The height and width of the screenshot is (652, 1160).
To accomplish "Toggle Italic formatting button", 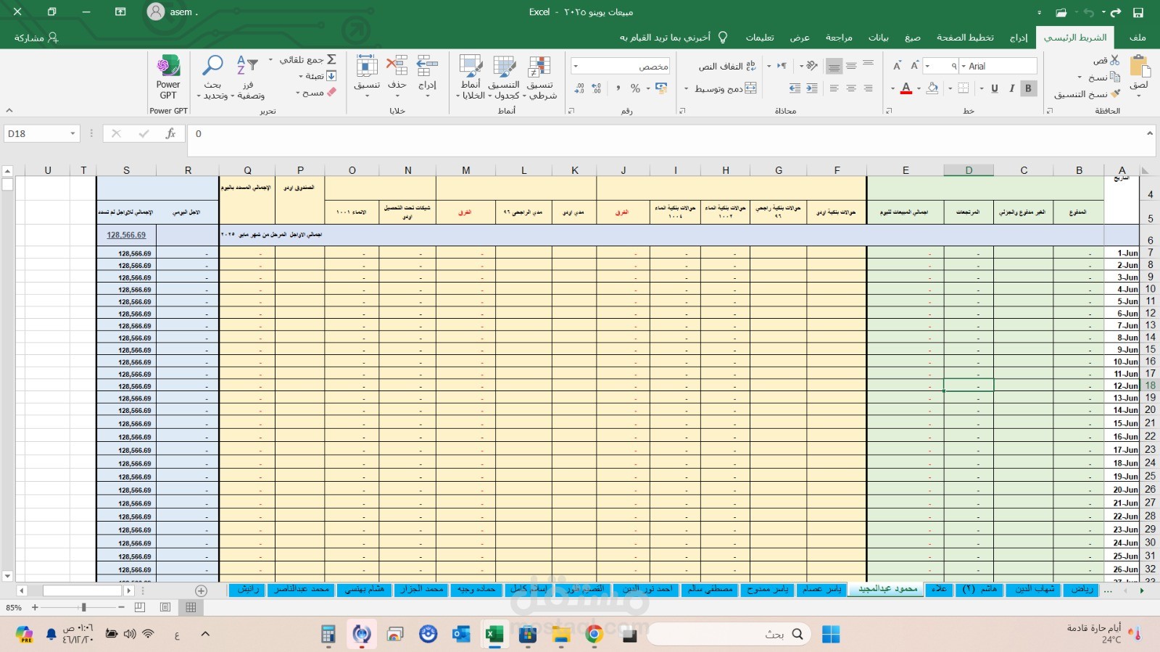I will coord(1011,88).
